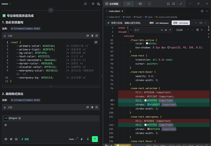Toggle match case in find box
This screenshot has width=211, height=146.
pyautogui.click(x=162, y=30)
